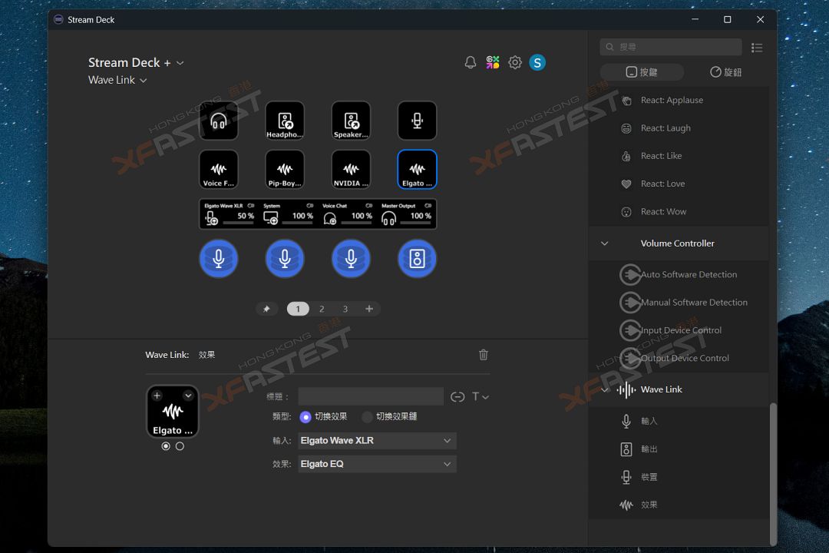This screenshot has width=829, height=553.
Task: Click the blue speaker output dial
Action: 417,259
